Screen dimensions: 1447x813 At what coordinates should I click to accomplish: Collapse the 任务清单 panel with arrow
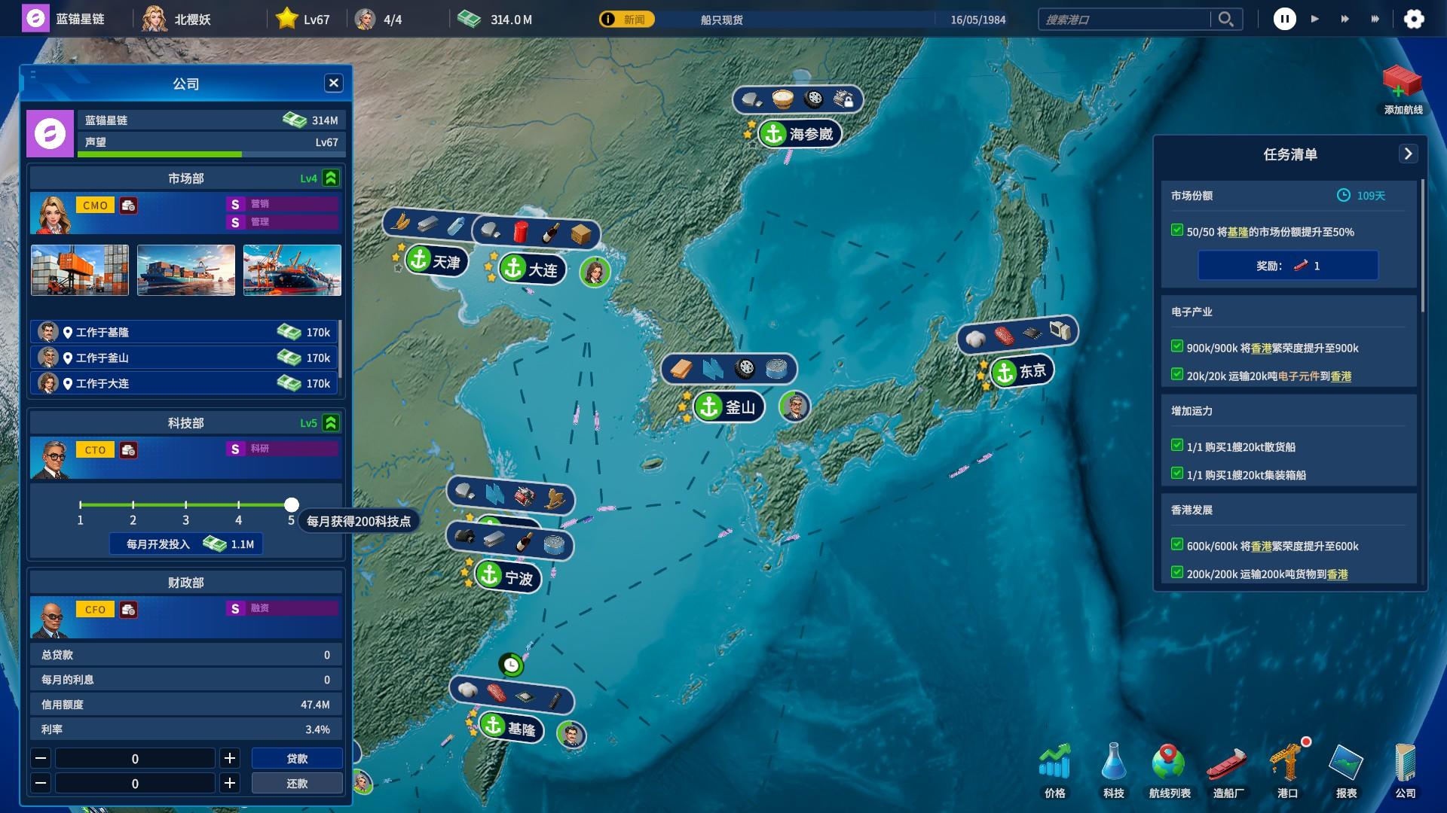(x=1408, y=154)
